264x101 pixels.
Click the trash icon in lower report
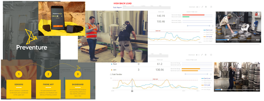(x=206, y=55)
